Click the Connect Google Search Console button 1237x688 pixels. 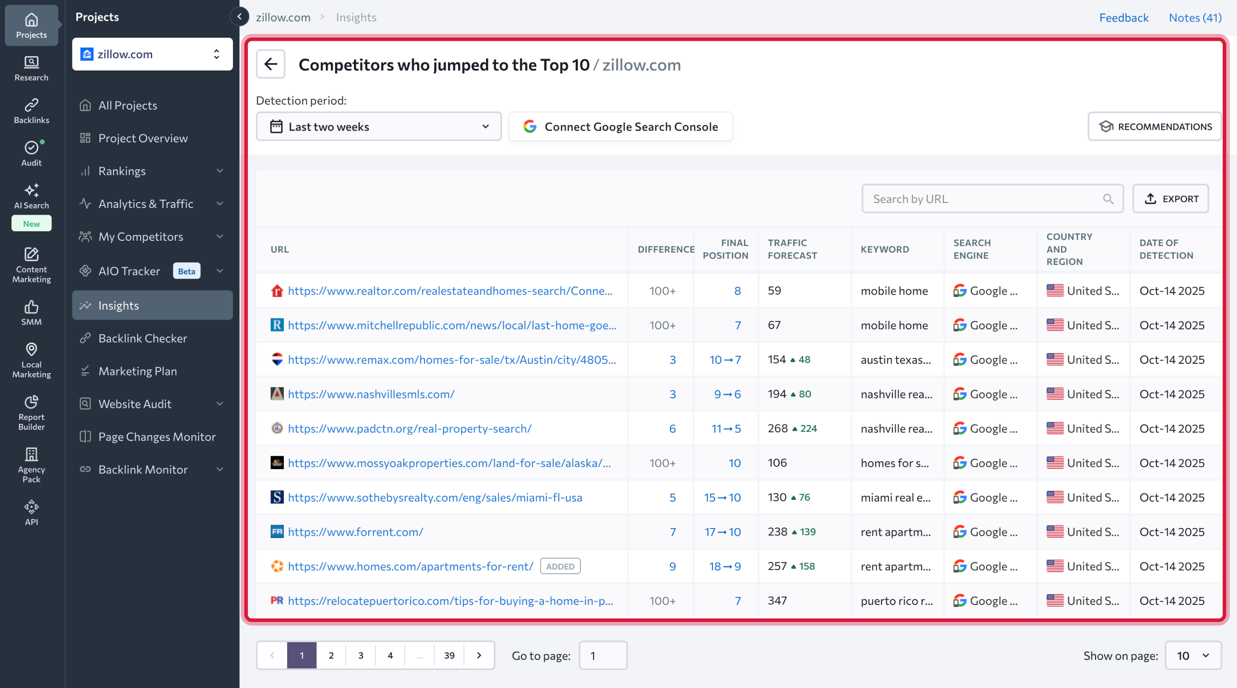(x=620, y=127)
